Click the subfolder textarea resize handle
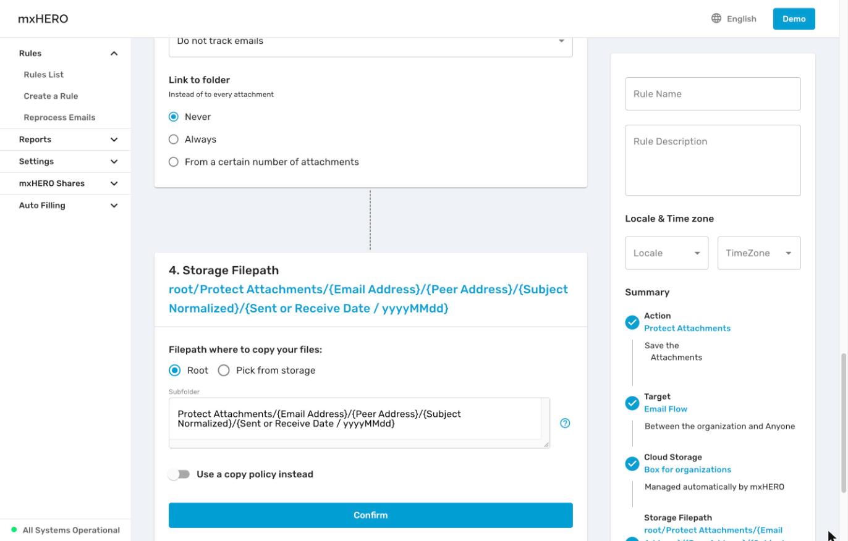 [546, 444]
